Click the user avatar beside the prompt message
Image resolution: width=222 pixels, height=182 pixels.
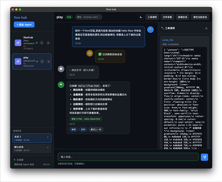coord(150,29)
